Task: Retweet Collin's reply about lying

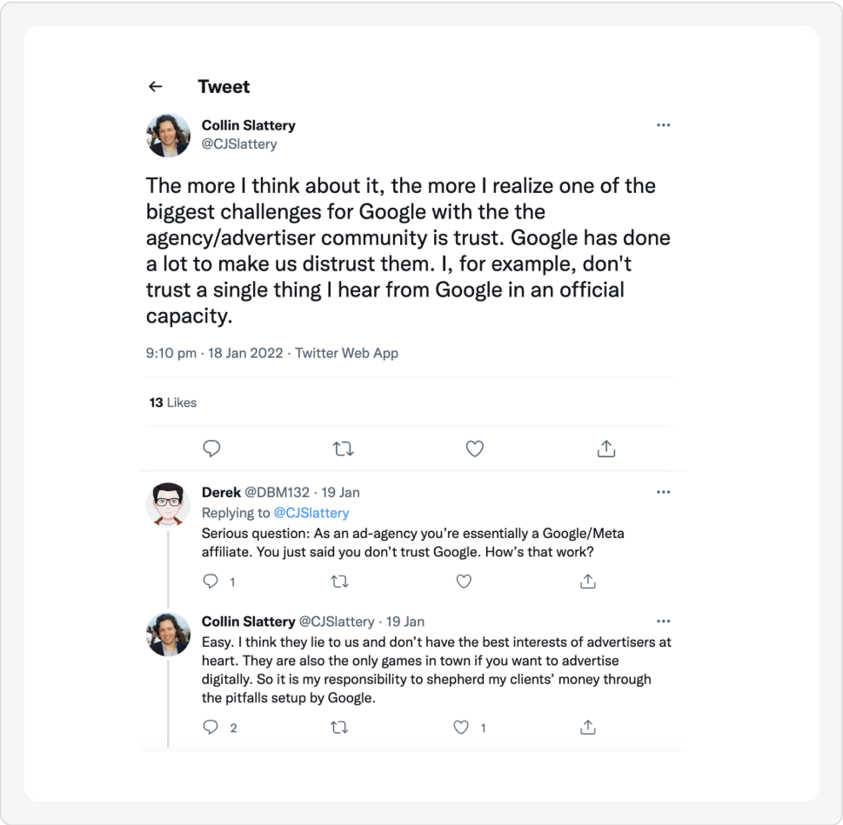Action: click(339, 727)
